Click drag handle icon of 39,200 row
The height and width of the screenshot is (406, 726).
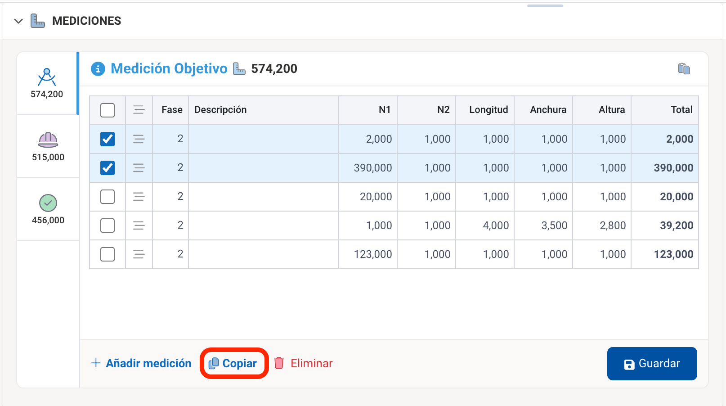coord(139,226)
